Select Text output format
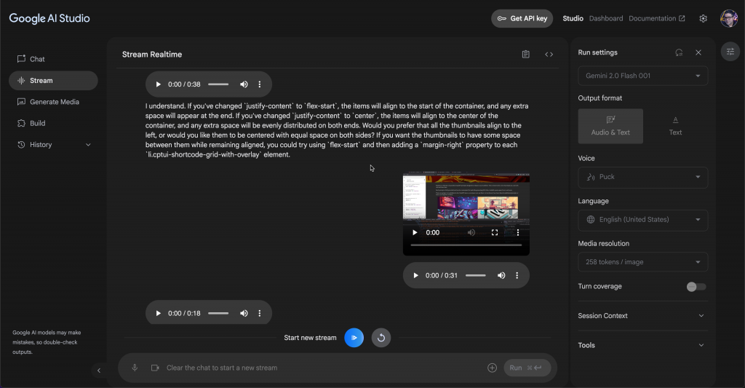The height and width of the screenshot is (388, 745). [675, 126]
